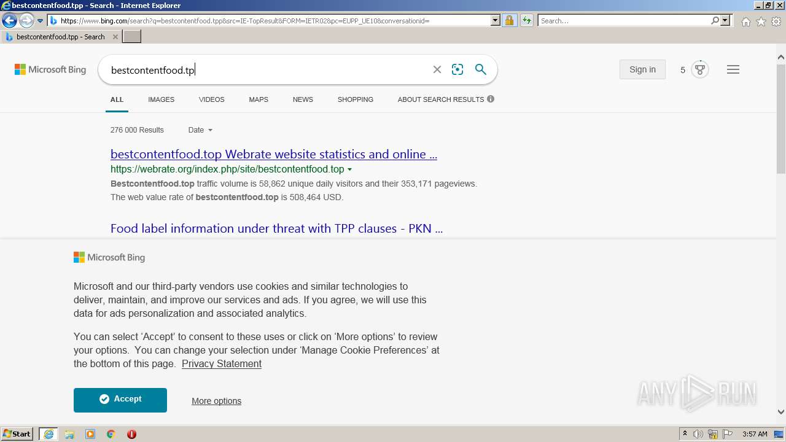Click the network tray icon
This screenshot has height=442, width=786.
coord(713,434)
